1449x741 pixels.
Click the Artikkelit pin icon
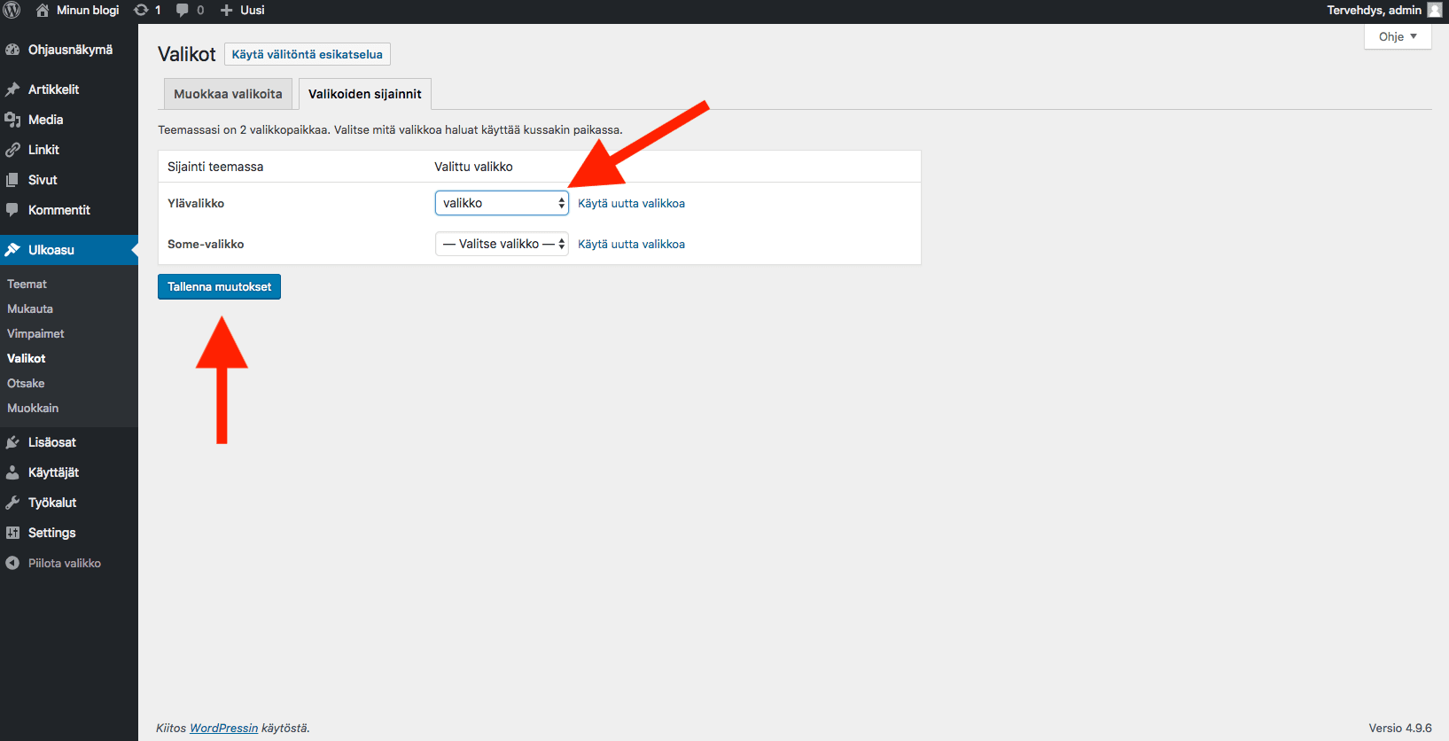12,90
